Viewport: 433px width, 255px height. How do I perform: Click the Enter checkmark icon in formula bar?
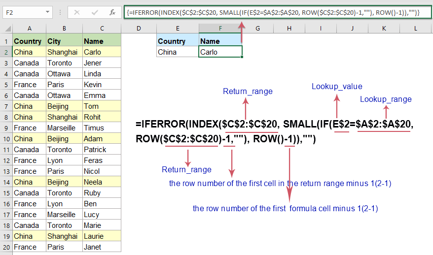point(95,12)
